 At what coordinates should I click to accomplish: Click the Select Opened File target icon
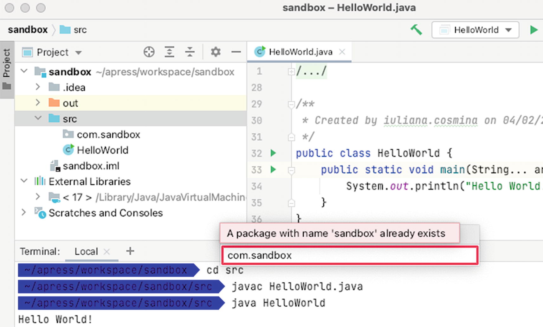coord(149,52)
